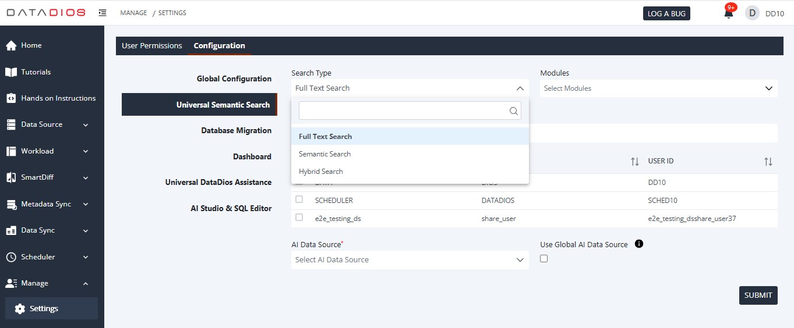The width and height of the screenshot is (794, 328).
Task: Sort by USER ID column arrows
Action: 768,162
